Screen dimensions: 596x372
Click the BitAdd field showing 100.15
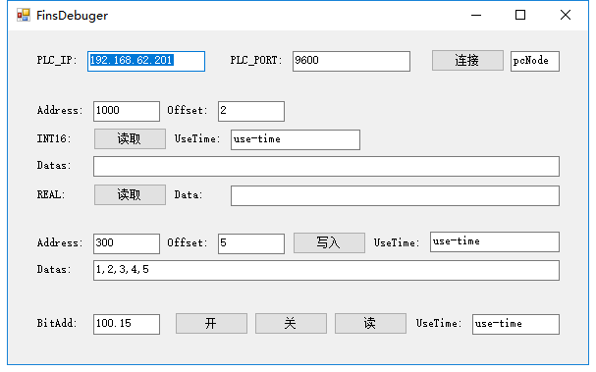[127, 324]
